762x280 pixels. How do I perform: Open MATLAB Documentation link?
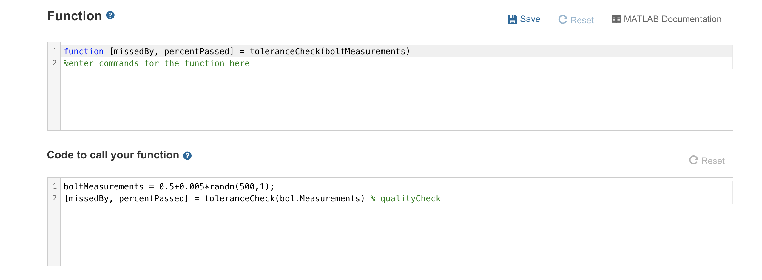[x=667, y=19]
